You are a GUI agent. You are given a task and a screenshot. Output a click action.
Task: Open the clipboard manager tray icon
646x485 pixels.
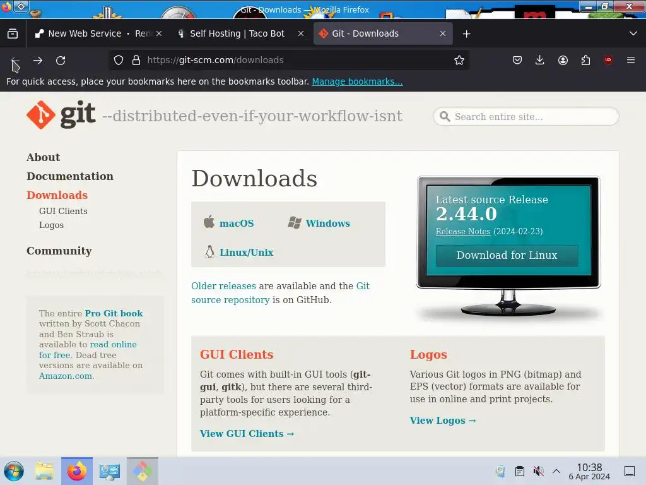[x=520, y=471]
